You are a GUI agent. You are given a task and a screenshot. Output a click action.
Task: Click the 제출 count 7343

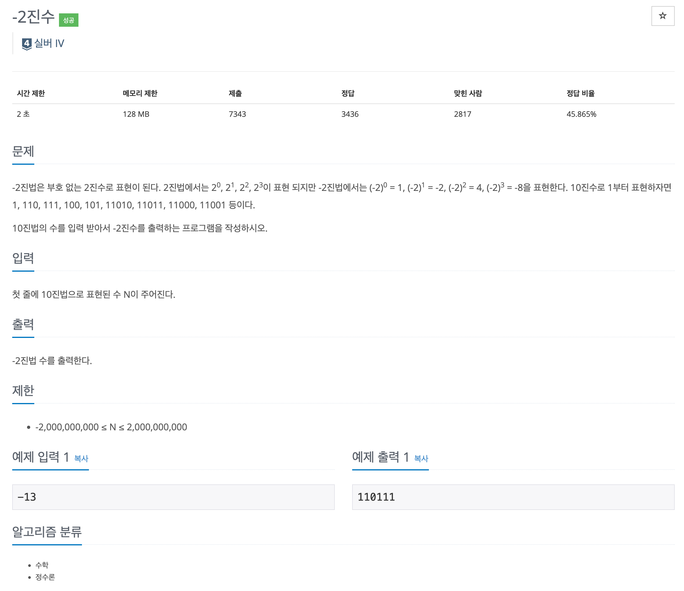coord(237,114)
